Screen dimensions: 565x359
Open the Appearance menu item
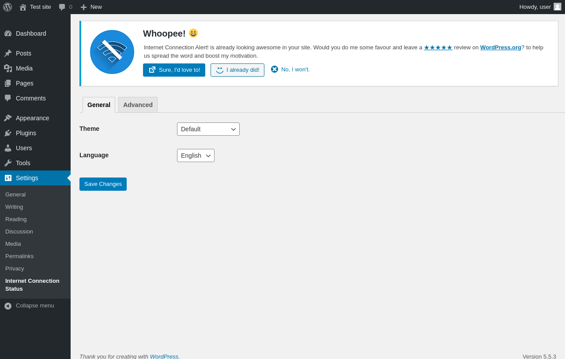(x=35, y=118)
